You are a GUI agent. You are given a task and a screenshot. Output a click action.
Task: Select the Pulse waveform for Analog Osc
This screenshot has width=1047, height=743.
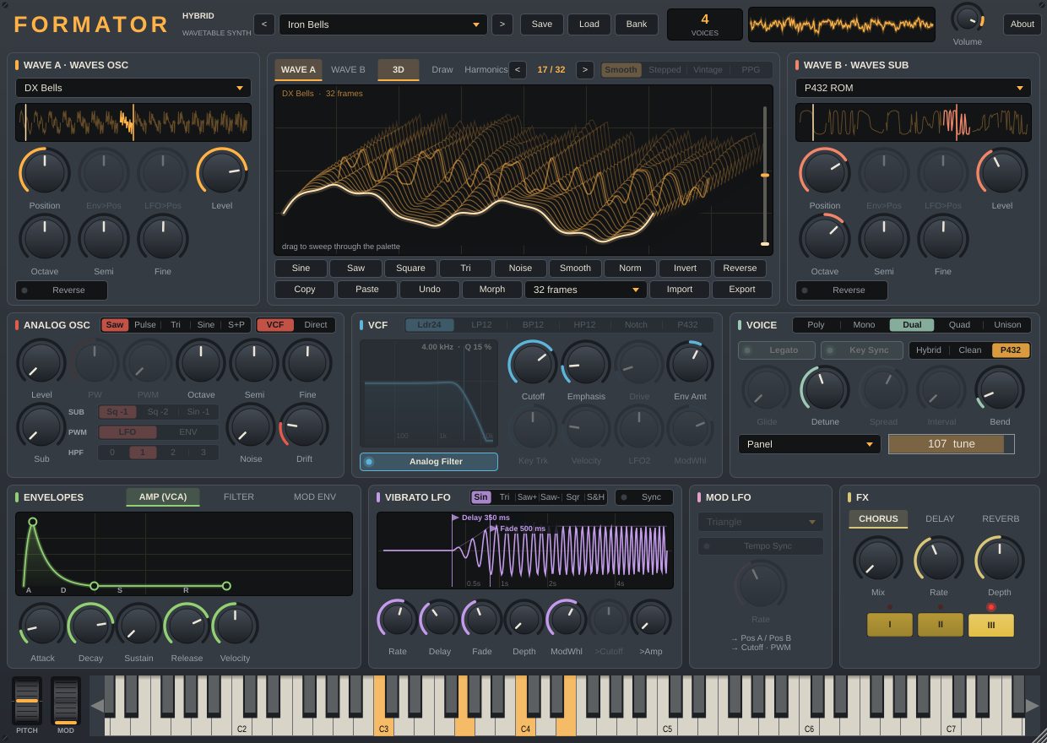[x=145, y=325]
